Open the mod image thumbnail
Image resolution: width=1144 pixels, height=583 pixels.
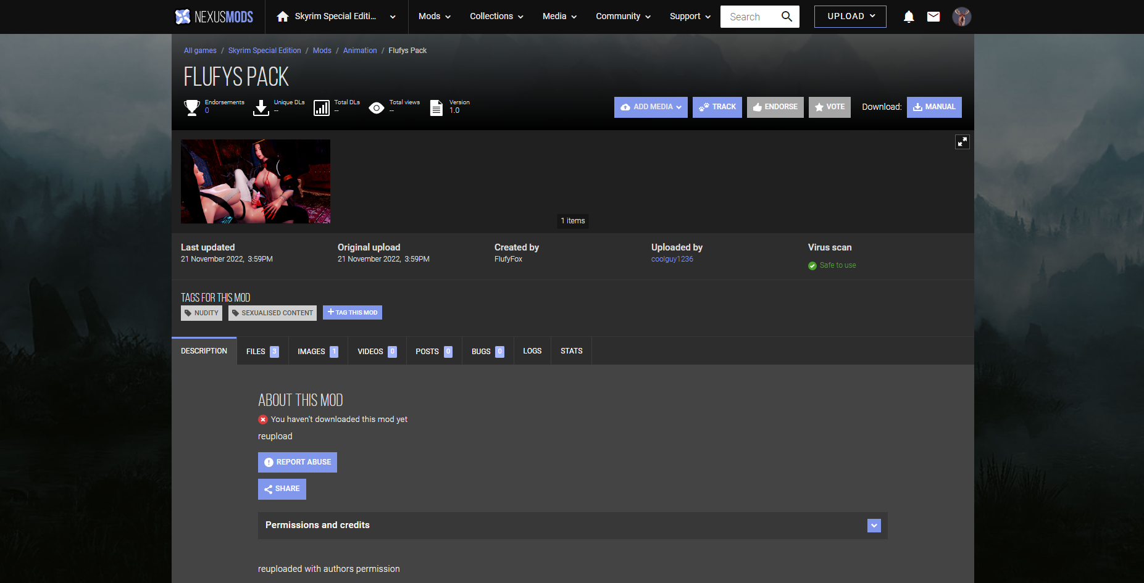pos(256,181)
